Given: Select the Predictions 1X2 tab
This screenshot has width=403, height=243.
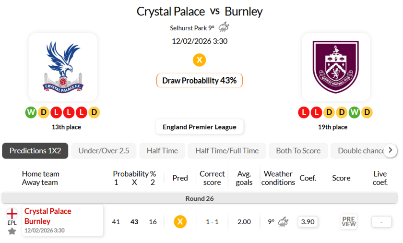Looking at the screenshot, I should (x=35, y=151).
